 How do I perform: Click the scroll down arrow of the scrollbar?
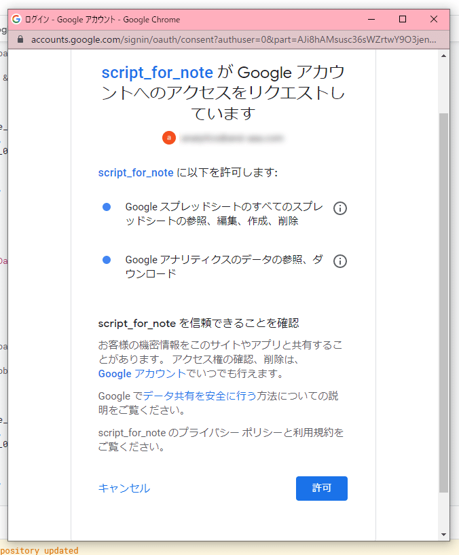point(444,534)
